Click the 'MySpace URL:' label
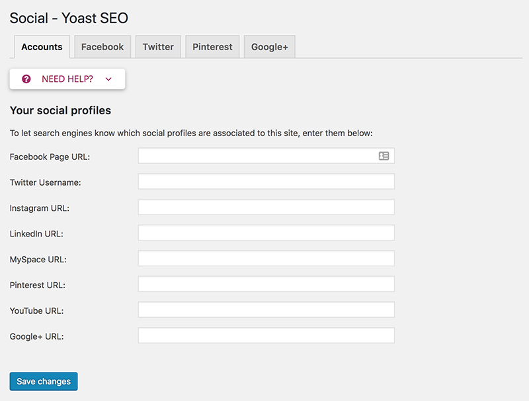Image resolution: width=529 pixels, height=401 pixels. (38, 260)
